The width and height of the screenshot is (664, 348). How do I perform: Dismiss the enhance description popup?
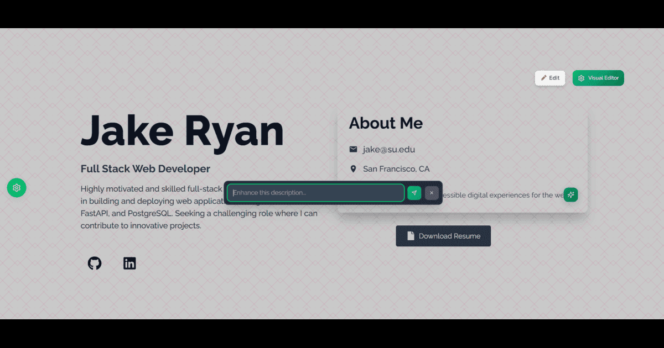coord(432,193)
